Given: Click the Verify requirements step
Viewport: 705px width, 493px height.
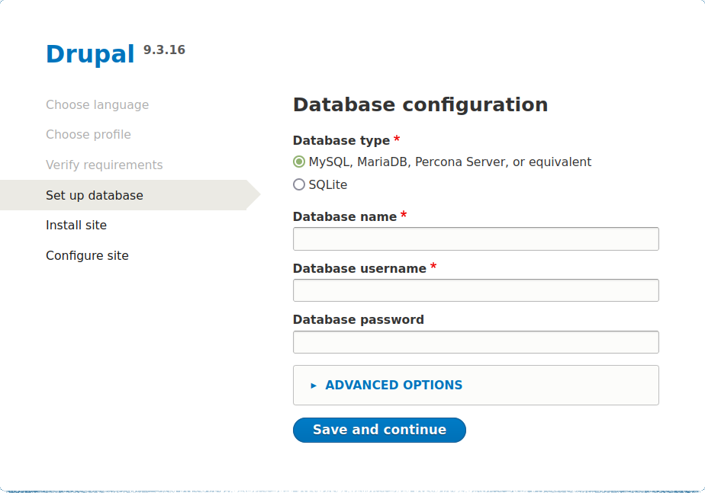Looking at the screenshot, I should click(104, 165).
